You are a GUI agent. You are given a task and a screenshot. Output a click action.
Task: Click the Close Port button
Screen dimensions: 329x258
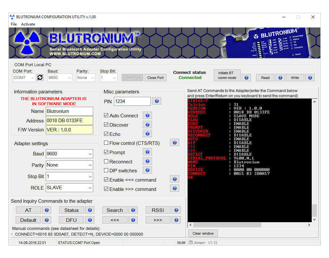155,78
